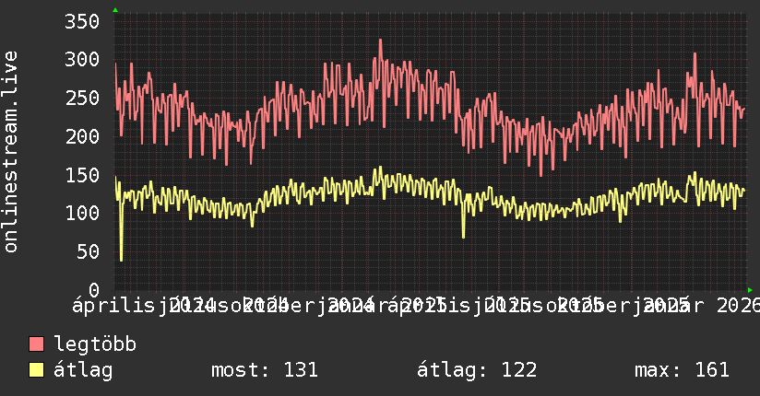Click the 250 y-axis label
The image size is (760, 396).
coord(82,98)
